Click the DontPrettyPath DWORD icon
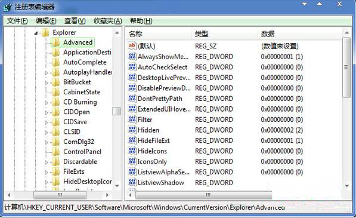 pyautogui.click(x=132, y=98)
